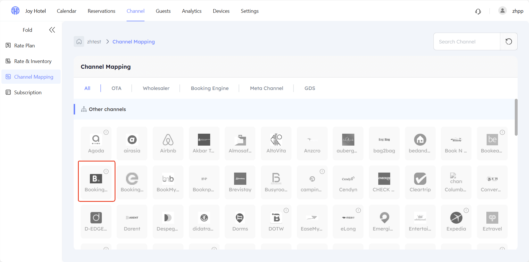
Task: Select the Cleartrip channel icon
Action: pos(420,179)
